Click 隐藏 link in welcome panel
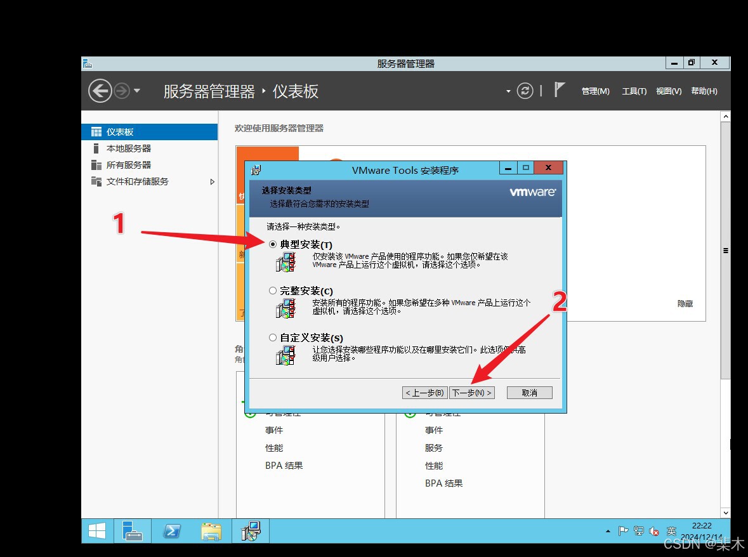The height and width of the screenshot is (557, 748). point(685,303)
